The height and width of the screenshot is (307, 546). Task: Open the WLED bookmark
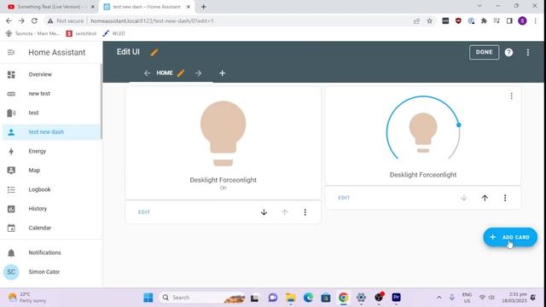click(113, 33)
